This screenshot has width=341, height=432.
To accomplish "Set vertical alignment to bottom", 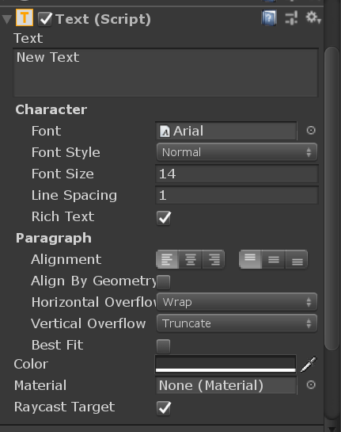I will [297, 259].
